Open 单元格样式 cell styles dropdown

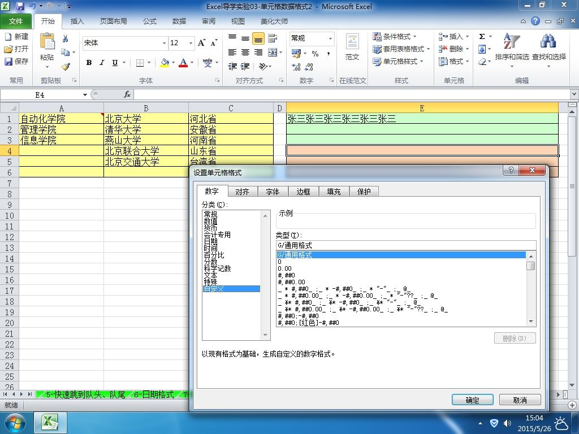[397, 61]
